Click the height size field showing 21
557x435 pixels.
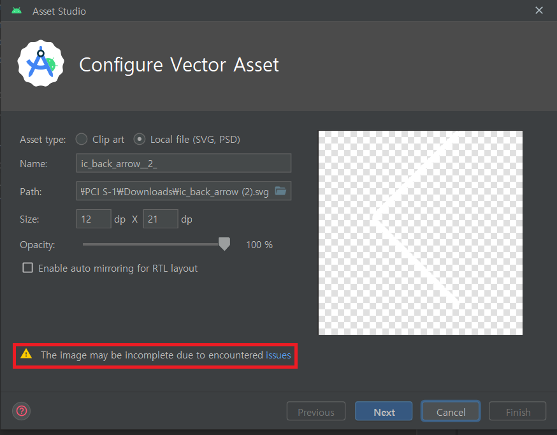coord(161,219)
